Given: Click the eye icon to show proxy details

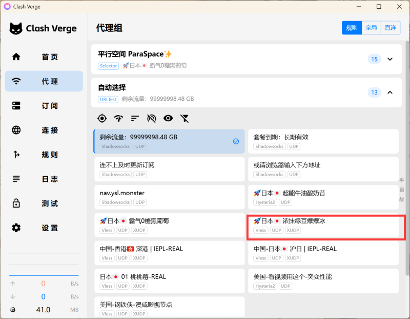Looking at the screenshot, I should point(168,118).
